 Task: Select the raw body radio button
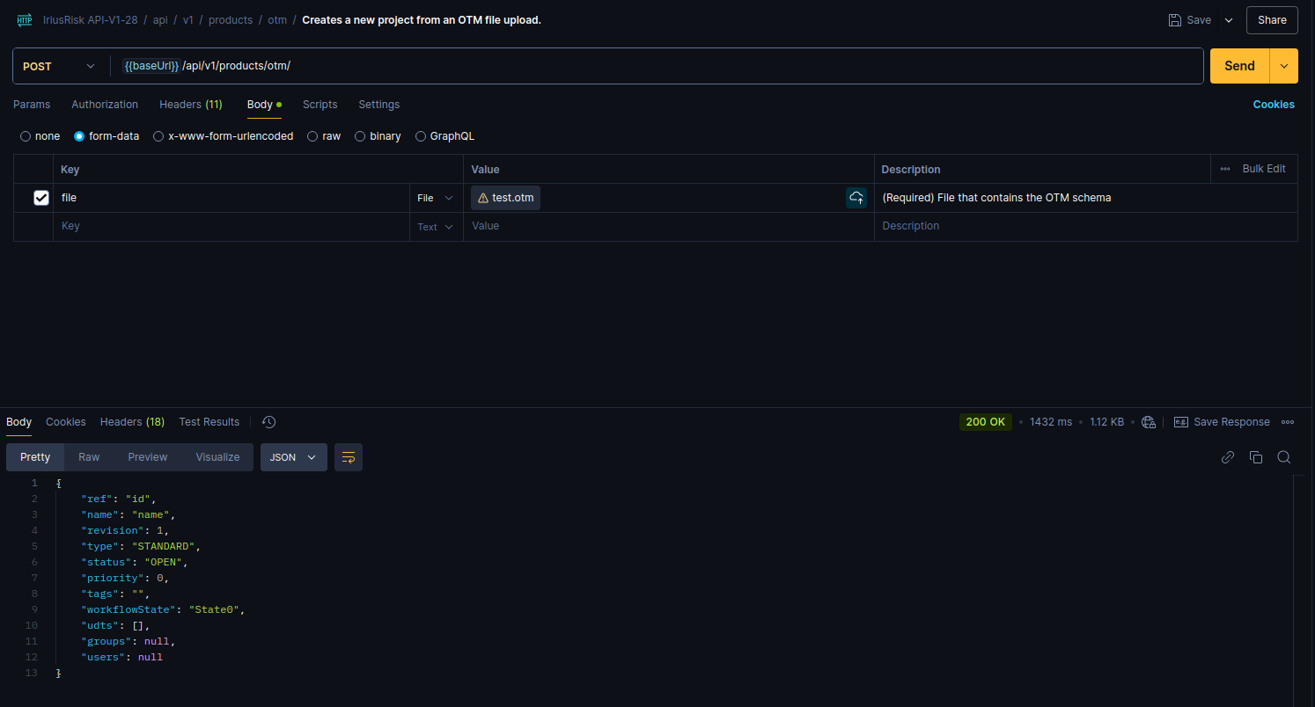(312, 136)
